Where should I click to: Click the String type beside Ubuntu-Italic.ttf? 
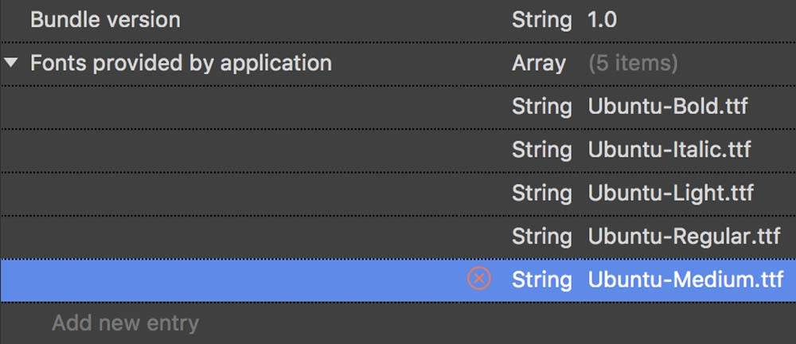click(541, 149)
